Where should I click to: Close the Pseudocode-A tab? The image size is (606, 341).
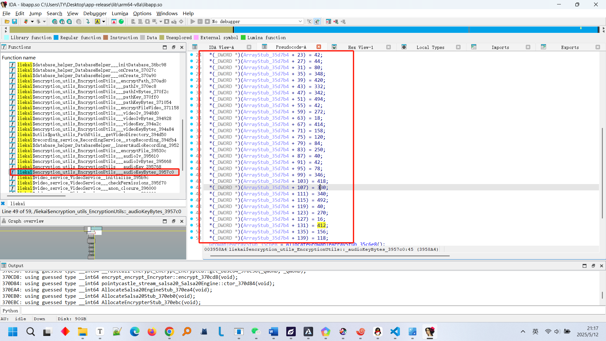click(x=319, y=47)
